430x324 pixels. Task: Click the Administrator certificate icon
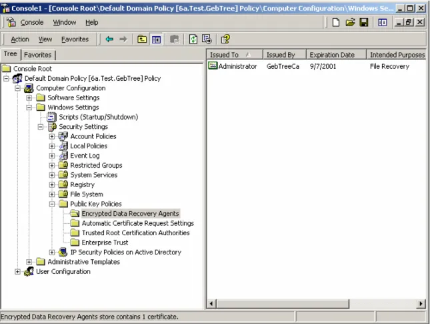click(213, 65)
